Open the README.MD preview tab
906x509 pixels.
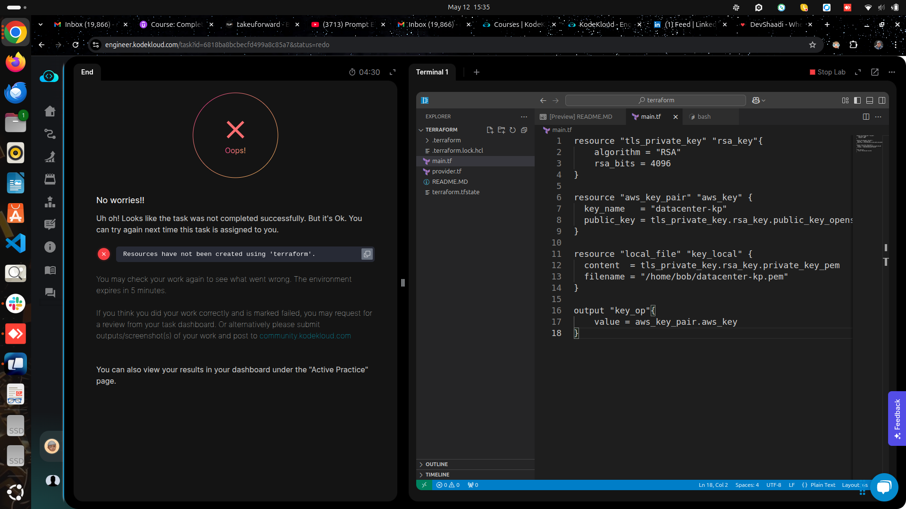pos(580,117)
